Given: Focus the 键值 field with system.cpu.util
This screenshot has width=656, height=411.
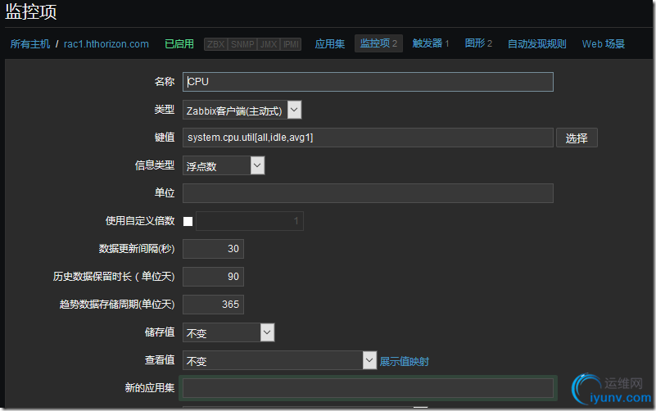Looking at the screenshot, I should [x=368, y=138].
